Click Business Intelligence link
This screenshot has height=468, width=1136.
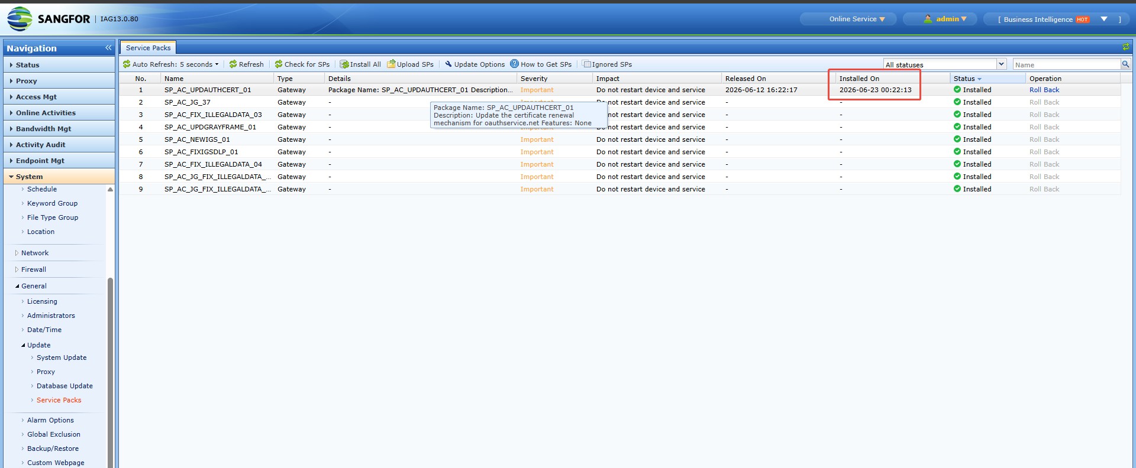[1038, 19]
